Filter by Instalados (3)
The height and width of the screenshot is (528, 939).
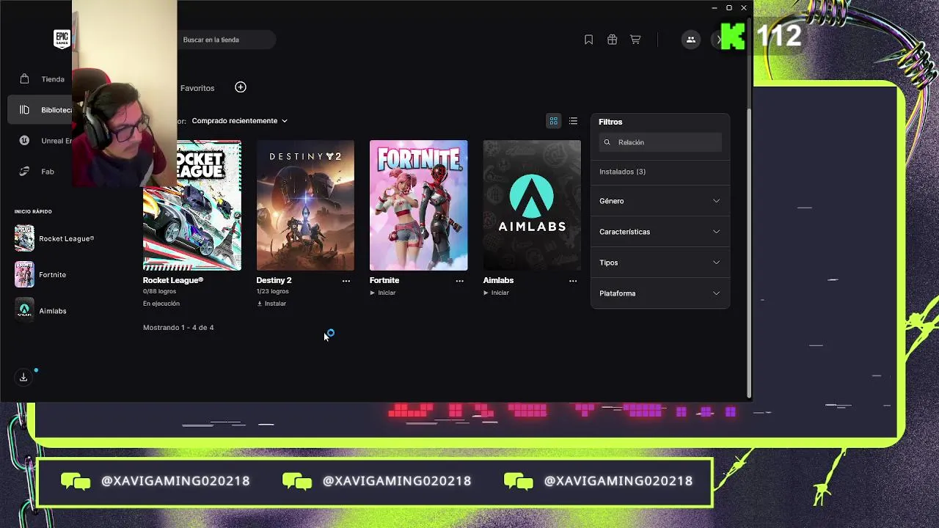[622, 172]
